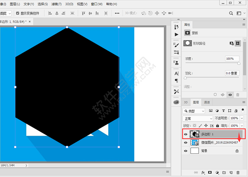
Task: Hide the 背景 layer
Action: point(186,151)
